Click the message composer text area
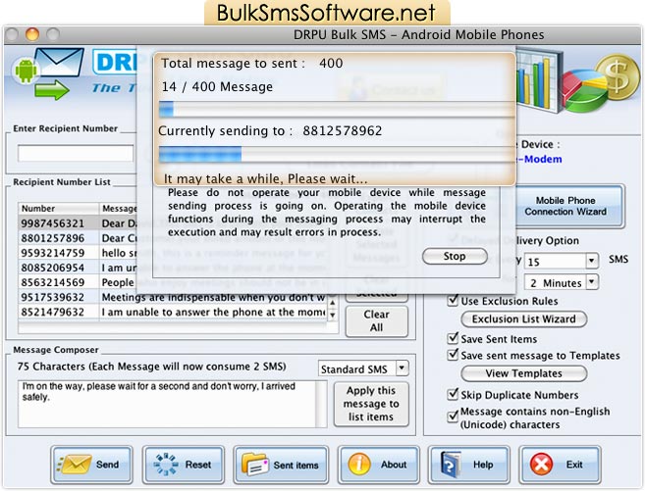 168,404
